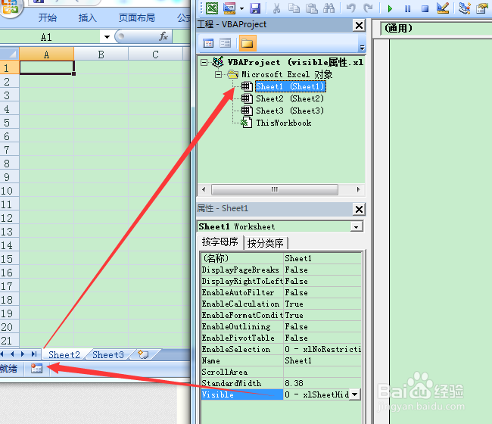Click the fx insert function button

click(x=163, y=36)
